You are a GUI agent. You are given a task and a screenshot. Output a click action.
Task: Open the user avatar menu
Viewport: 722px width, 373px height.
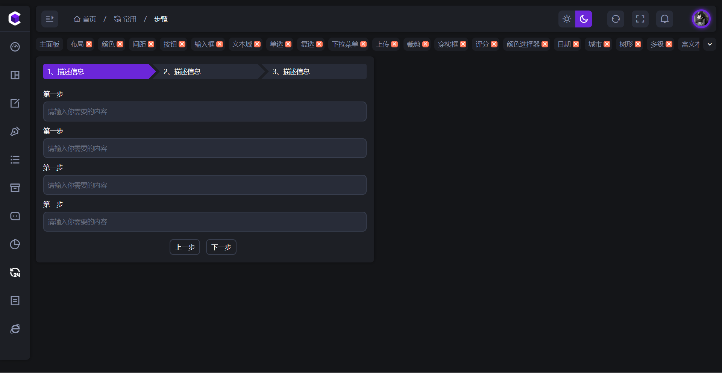[x=701, y=19]
